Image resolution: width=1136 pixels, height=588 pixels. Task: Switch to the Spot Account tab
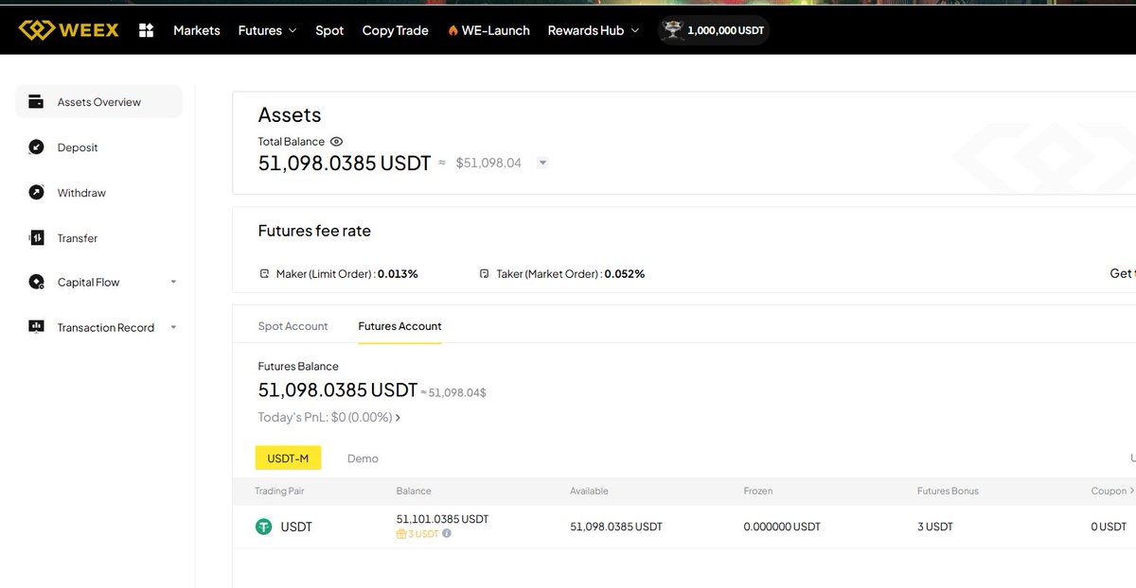pyautogui.click(x=293, y=326)
